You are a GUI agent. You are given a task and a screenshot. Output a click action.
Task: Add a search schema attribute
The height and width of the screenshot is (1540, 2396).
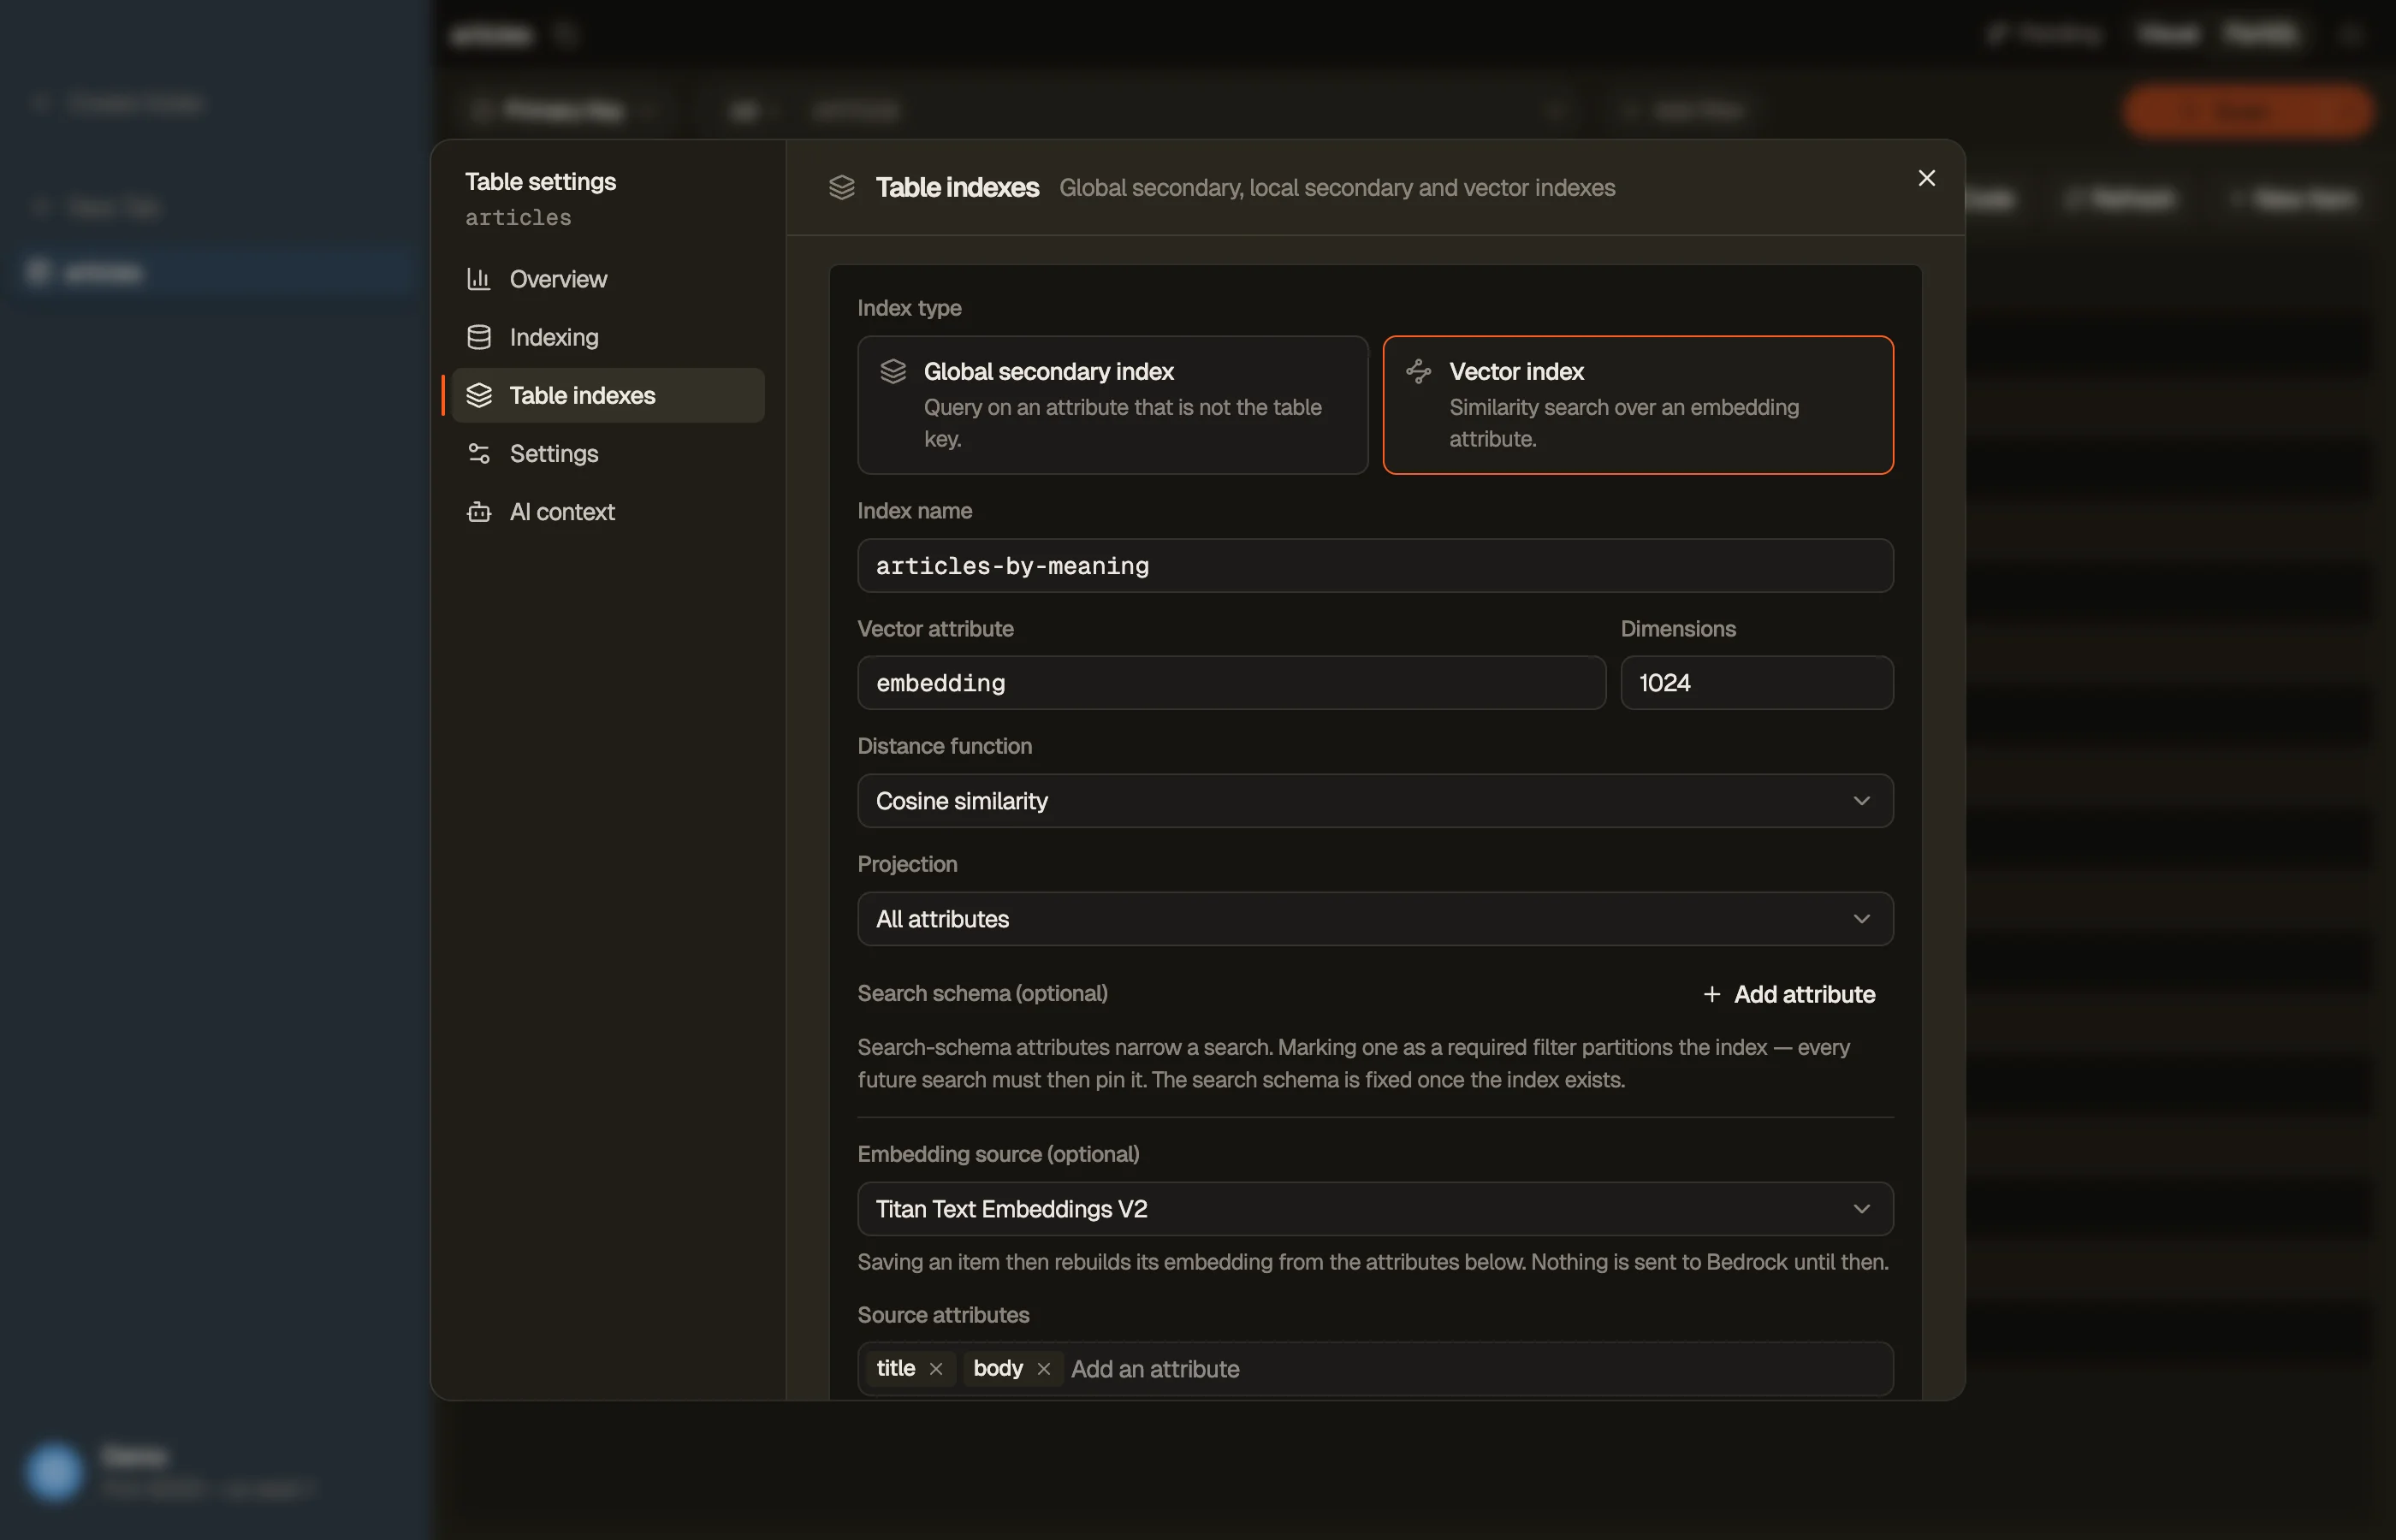(x=1789, y=994)
